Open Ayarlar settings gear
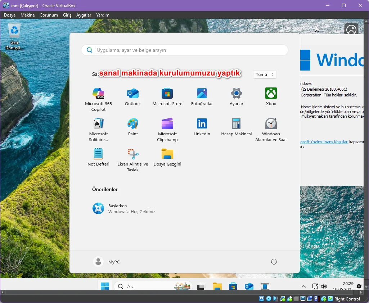This screenshot has height=303, width=369. tap(236, 96)
